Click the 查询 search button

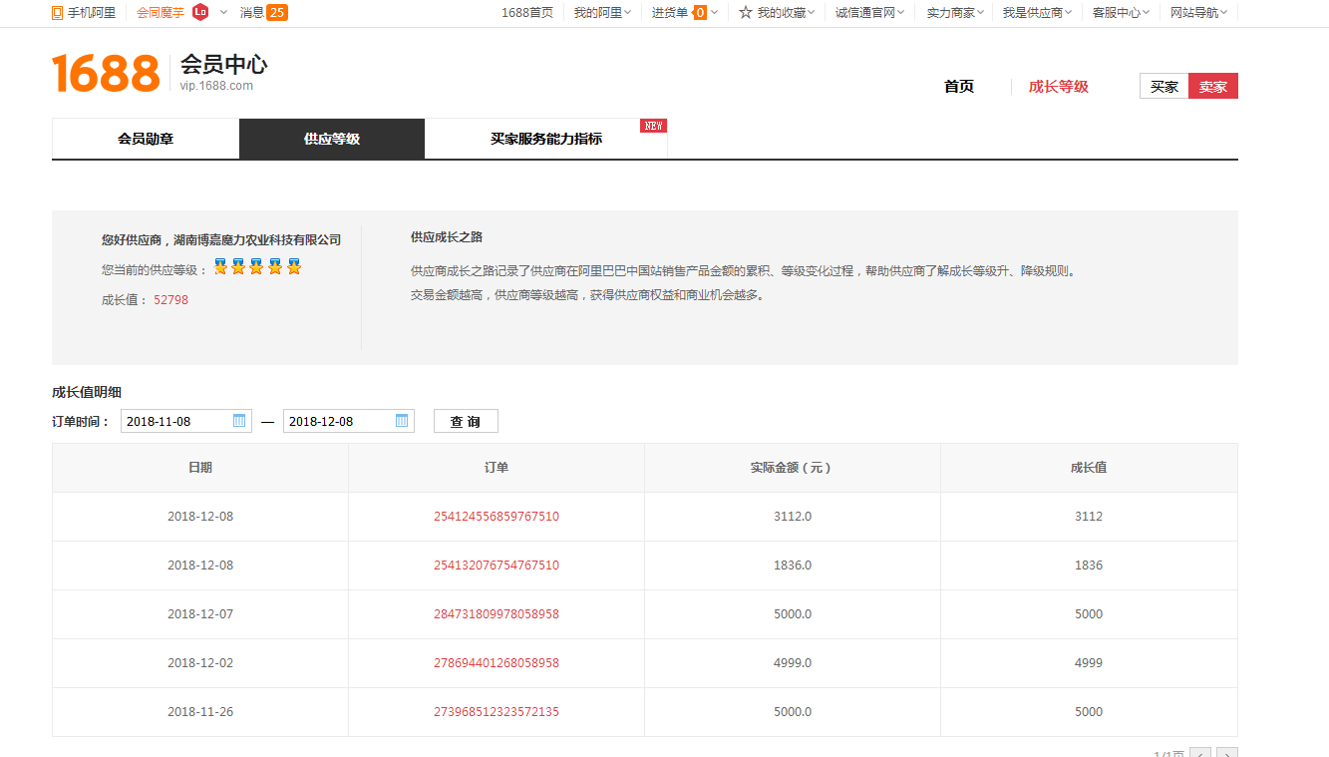coord(466,421)
